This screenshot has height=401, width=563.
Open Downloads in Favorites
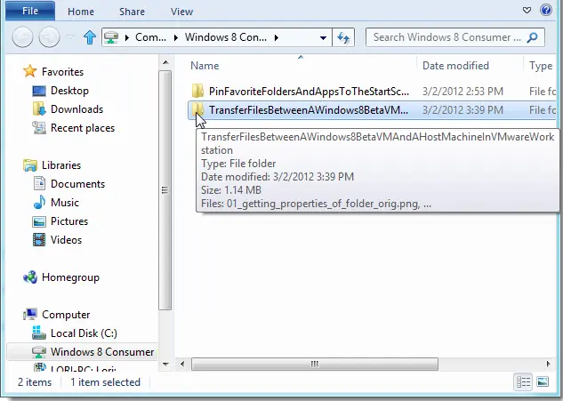pyautogui.click(x=76, y=109)
